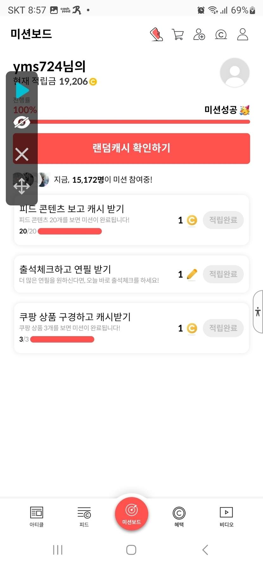
Task: Tap 적립완료 for Coupang product mission
Action: pos(223,328)
